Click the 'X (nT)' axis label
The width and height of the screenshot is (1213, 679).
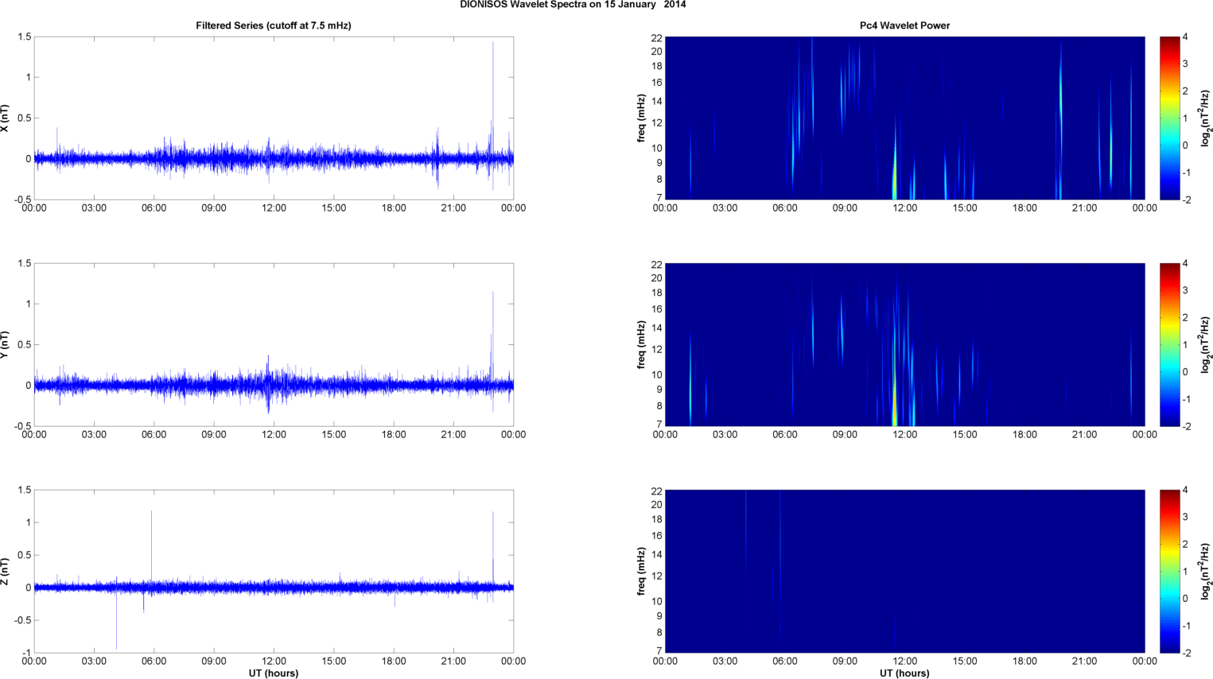coord(5,118)
